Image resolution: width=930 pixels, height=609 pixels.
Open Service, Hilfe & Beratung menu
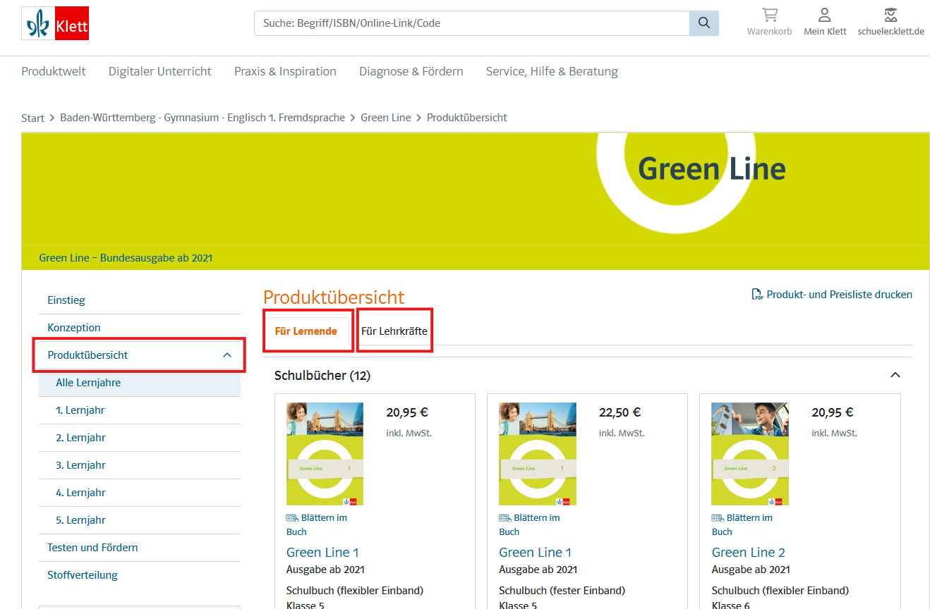point(552,71)
